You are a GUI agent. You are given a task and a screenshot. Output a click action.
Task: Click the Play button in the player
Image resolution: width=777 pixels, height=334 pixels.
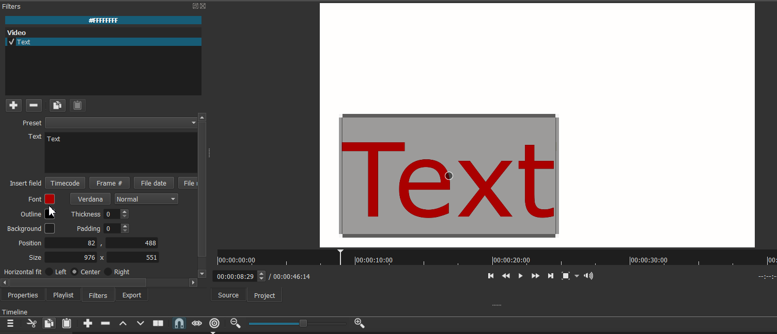tap(520, 276)
